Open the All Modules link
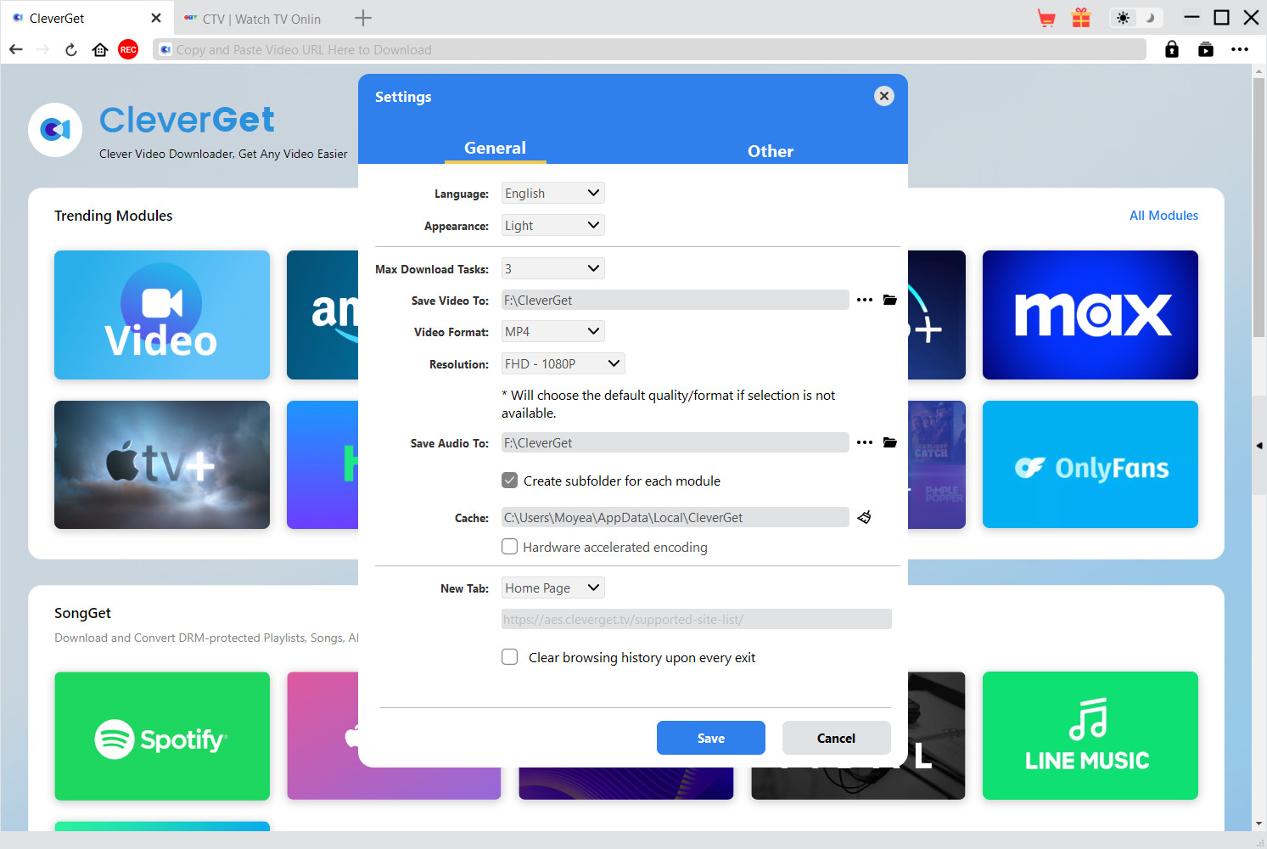This screenshot has height=849, width=1267. click(x=1163, y=216)
